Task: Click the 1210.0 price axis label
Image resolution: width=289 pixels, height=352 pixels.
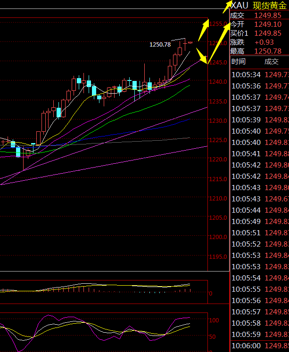Action: 218,199
